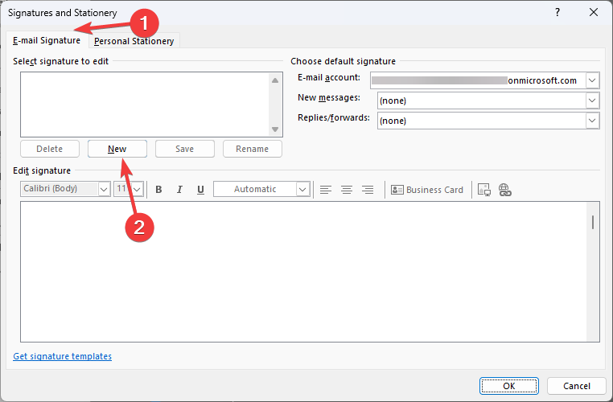Switch to the E-mail Signature tab
This screenshot has height=402, width=613.
(x=47, y=40)
